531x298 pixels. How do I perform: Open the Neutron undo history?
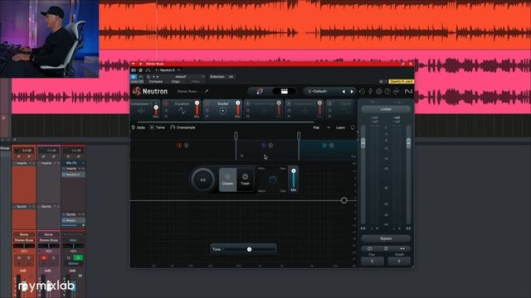coord(362,92)
